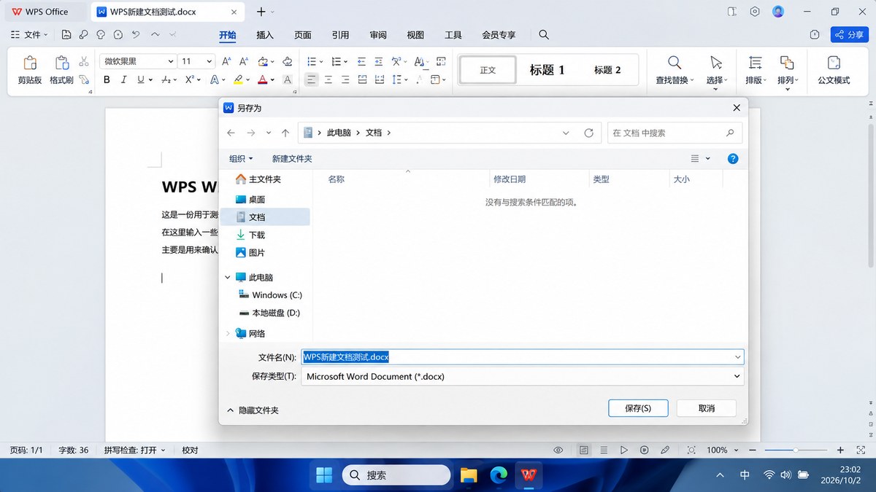Switch to Outline view in status bar

[604, 450]
